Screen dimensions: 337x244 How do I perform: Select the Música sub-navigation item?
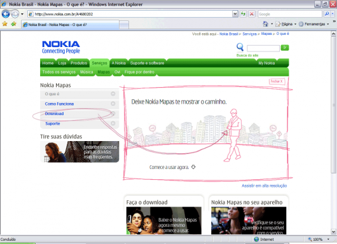pyautogui.click(x=86, y=72)
